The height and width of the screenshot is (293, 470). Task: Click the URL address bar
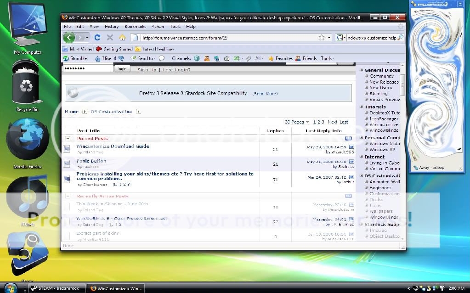[225, 38]
